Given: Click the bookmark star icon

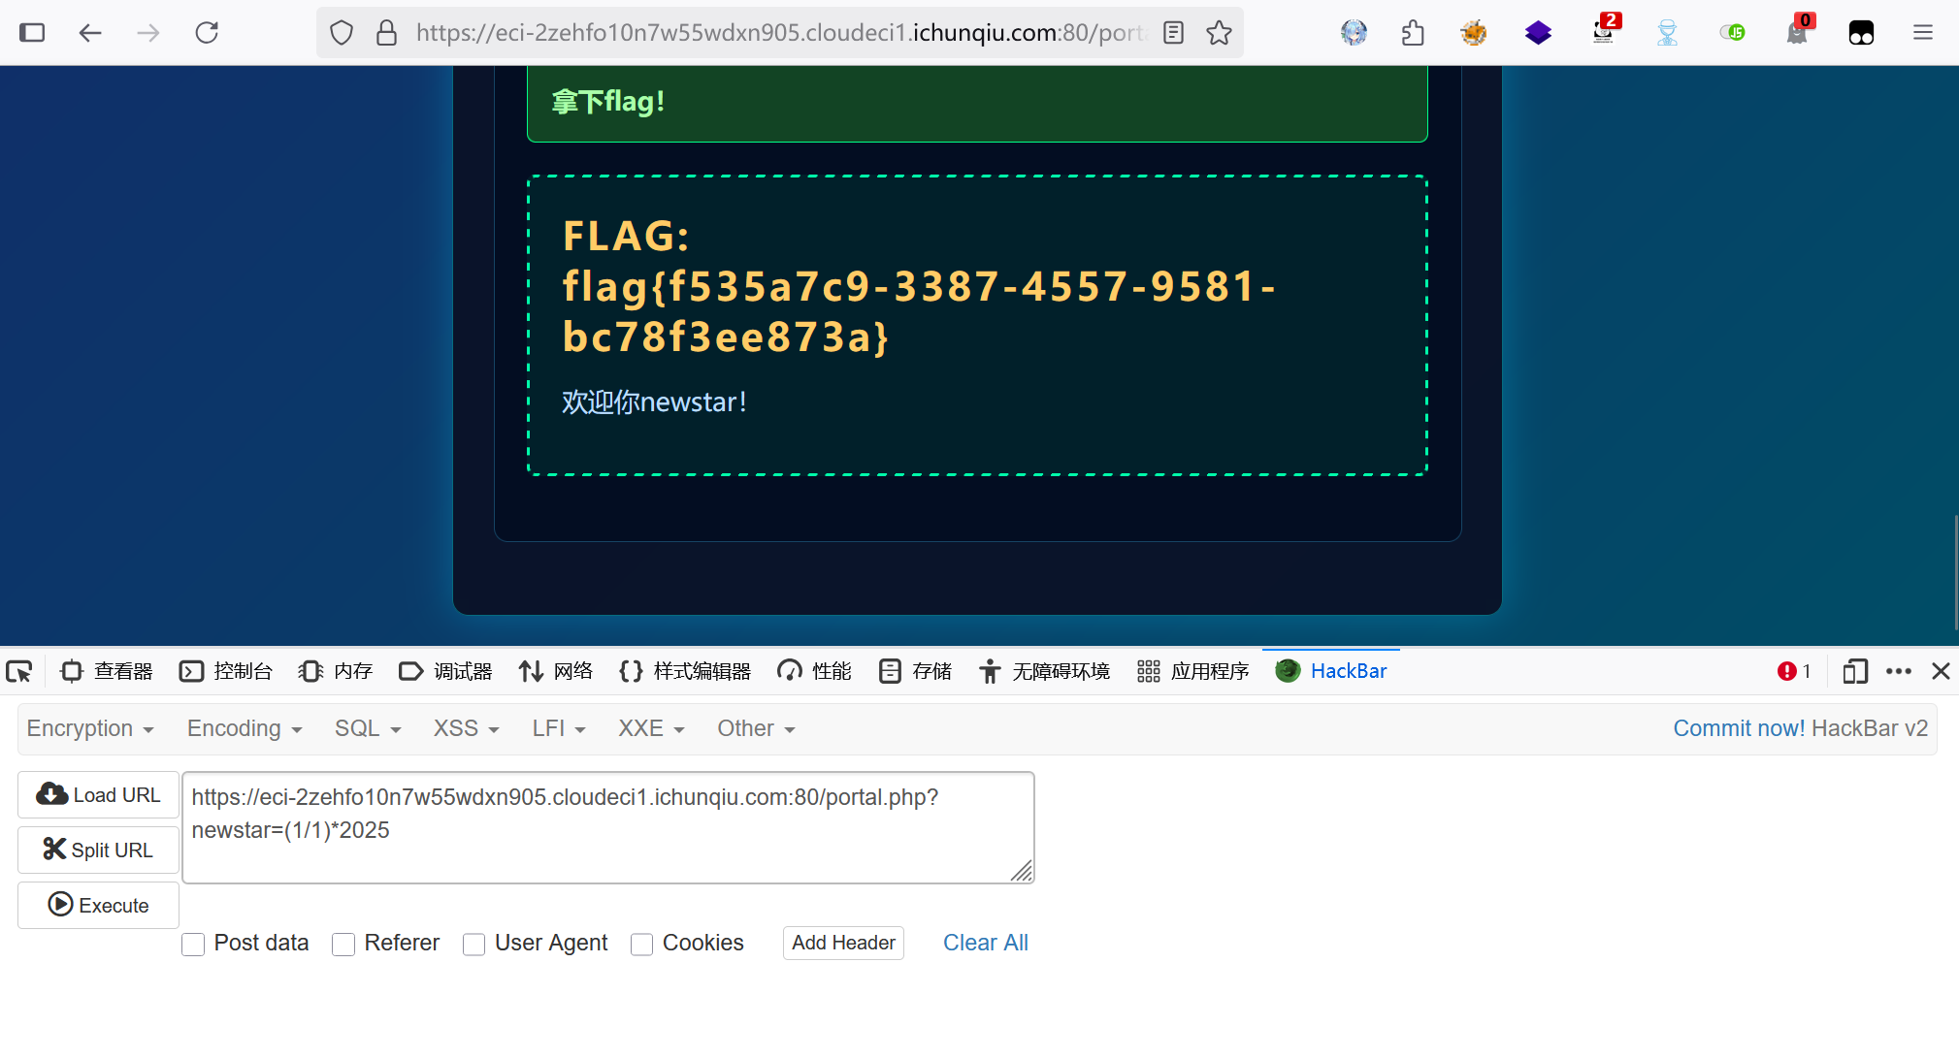Looking at the screenshot, I should coord(1219,33).
